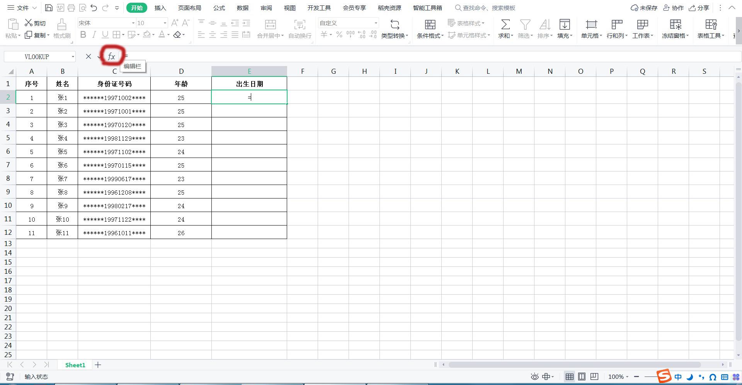Screen dimensions: 742x385
Task: Expand the 自定义 number format dropdown
Action: click(375, 23)
